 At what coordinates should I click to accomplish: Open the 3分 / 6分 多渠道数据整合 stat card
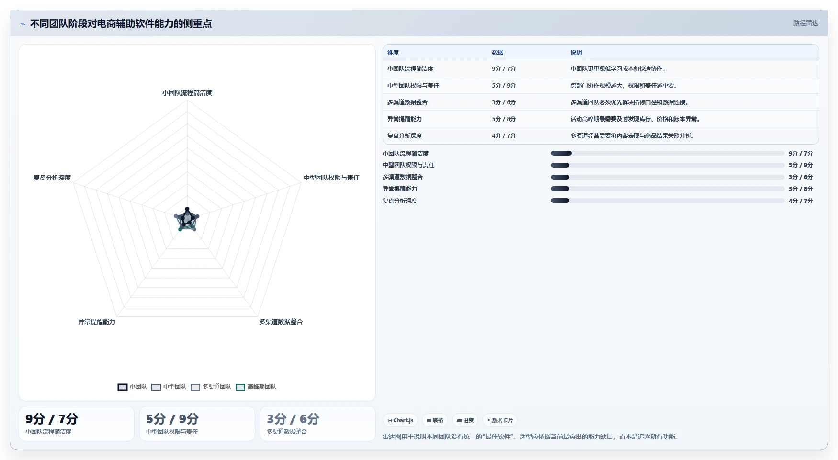point(318,424)
